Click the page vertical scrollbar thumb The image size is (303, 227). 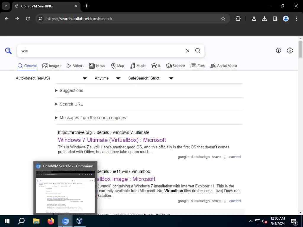(x=300, y=49)
